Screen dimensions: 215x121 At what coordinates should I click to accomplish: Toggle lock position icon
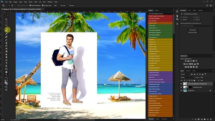189,80
